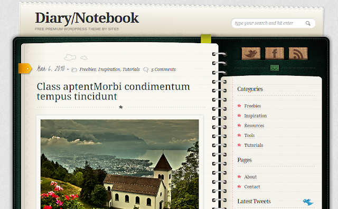Click the search magnifier icon

(x=308, y=23)
